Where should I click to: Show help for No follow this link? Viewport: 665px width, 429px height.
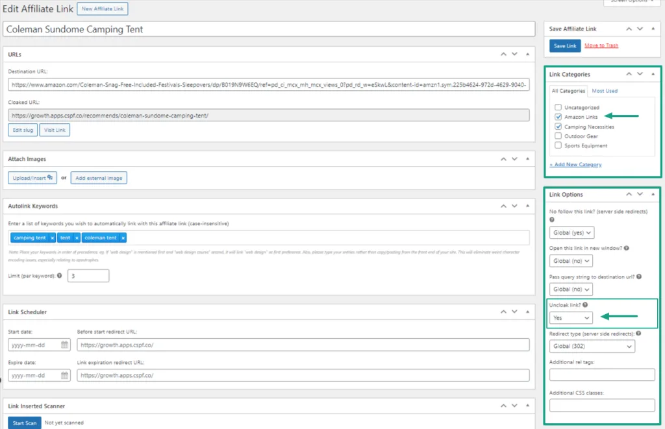tap(552, 219)
